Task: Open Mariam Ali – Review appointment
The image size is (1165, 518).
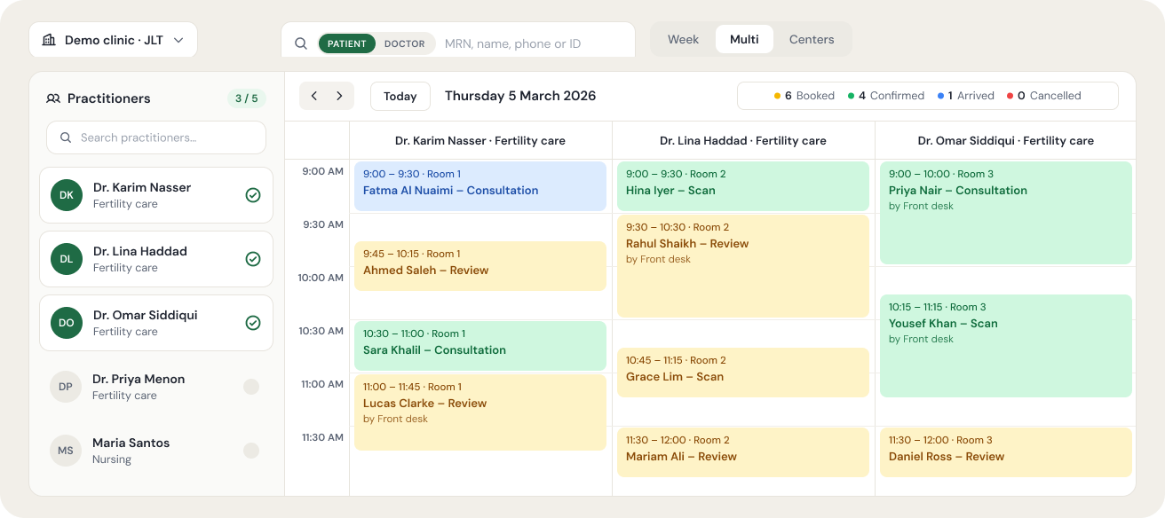Action: click(743, 452)
